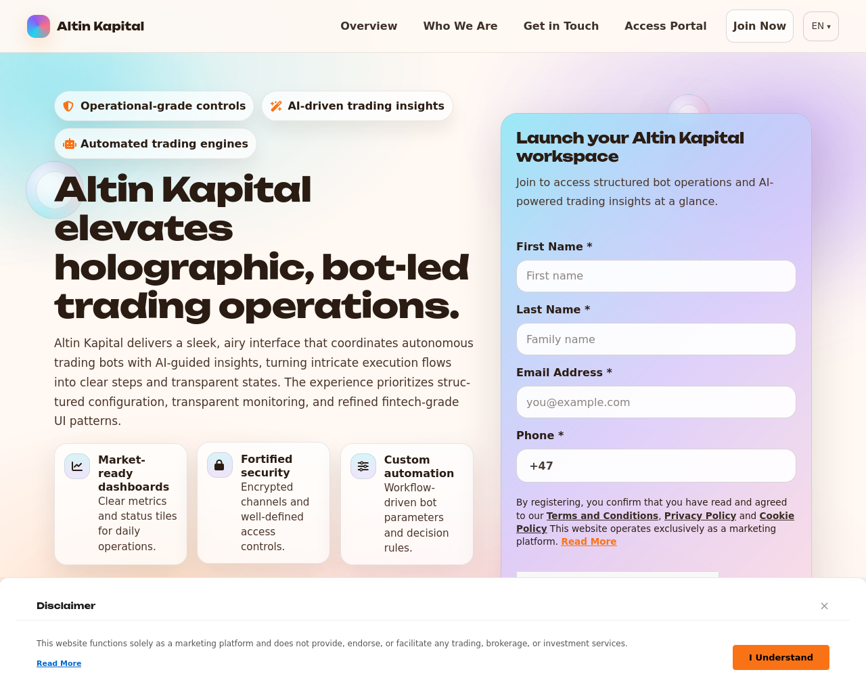866x693 pixels.
Task: Open the Overview nav item
Action: [x=369, y=26]
